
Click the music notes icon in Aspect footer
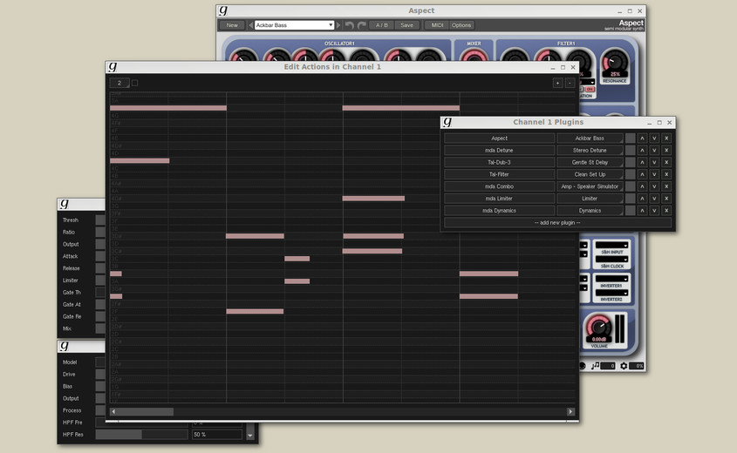pos(596,365)
